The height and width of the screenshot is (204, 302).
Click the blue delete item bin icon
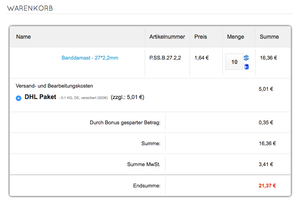click(246, 67)
